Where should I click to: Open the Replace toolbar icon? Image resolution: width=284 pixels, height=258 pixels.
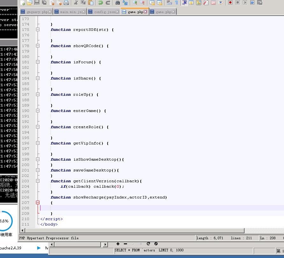click(x=125, y=3)
